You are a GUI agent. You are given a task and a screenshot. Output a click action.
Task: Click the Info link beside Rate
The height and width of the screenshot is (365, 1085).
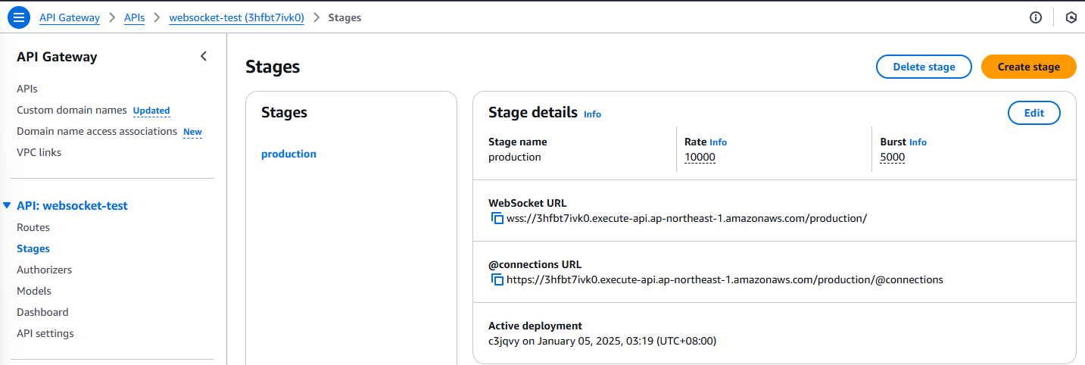[x=718, y=142]
